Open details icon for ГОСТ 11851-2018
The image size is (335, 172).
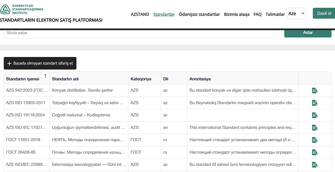pos(315,140)
